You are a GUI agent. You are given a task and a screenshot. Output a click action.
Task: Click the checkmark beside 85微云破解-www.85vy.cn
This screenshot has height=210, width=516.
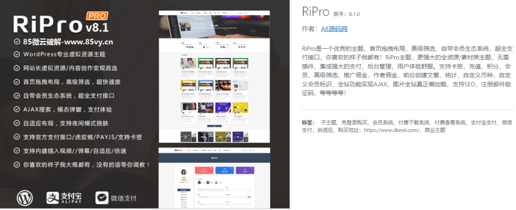click(x=17, y=42)
